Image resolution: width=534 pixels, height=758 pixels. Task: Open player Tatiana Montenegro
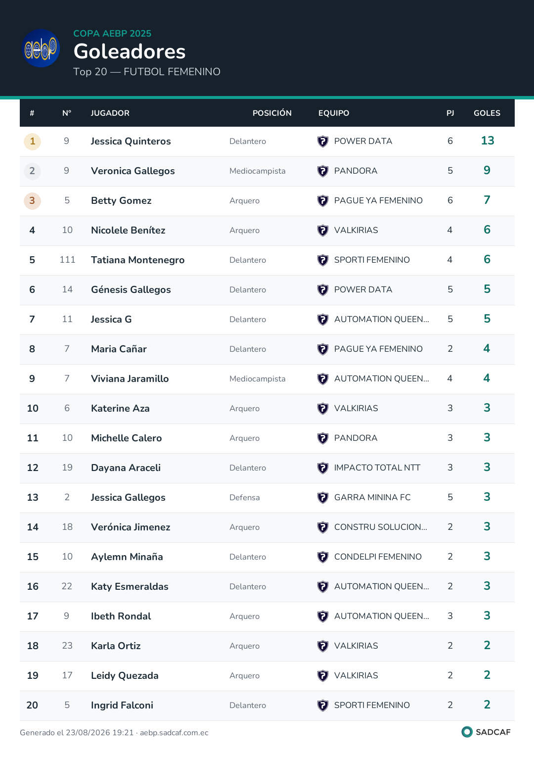pyautogui.click(x=138, y=260)
